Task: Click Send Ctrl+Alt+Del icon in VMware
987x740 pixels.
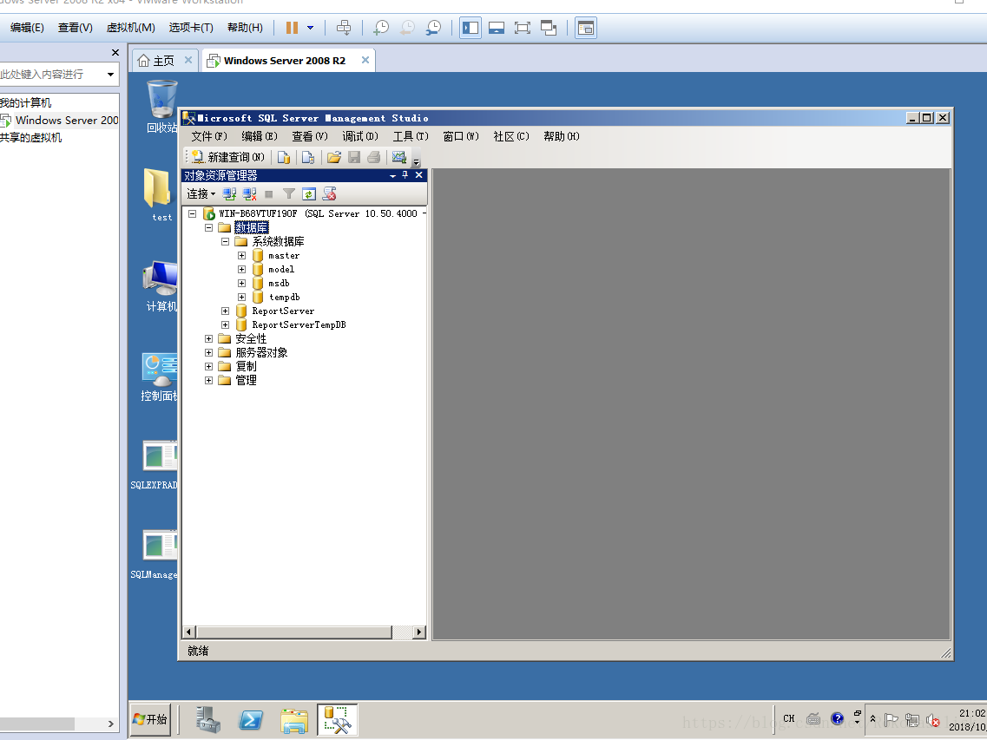Action: [344, 28]
